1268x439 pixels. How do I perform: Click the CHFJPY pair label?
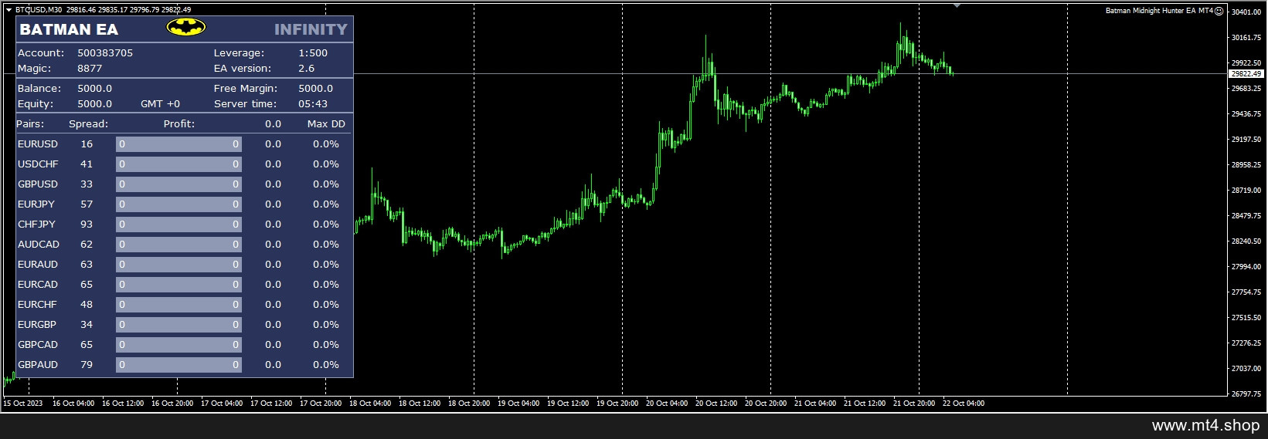tap(36, 225)
